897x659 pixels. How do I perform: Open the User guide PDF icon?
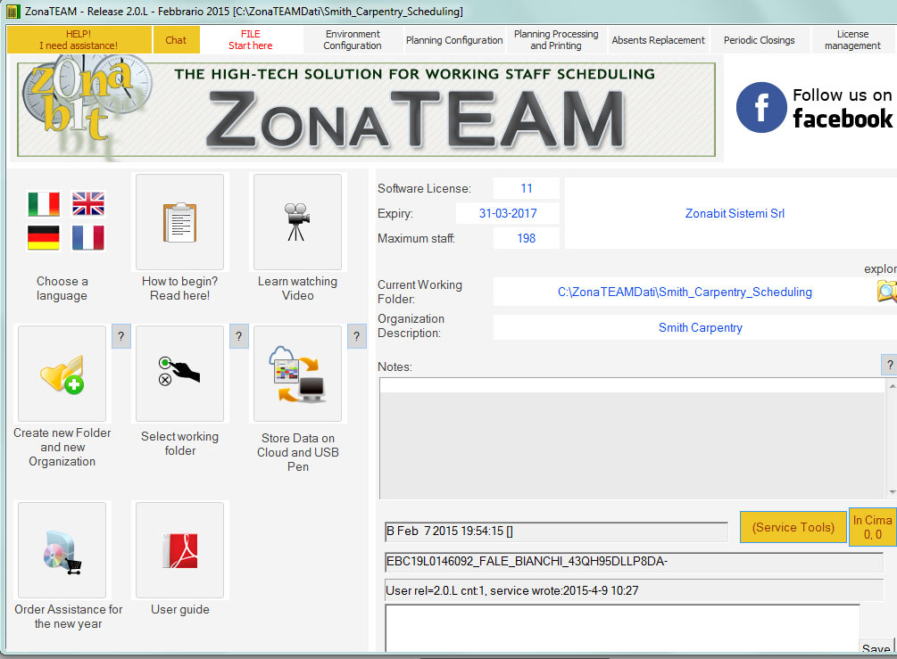click(x=179, y=550)
